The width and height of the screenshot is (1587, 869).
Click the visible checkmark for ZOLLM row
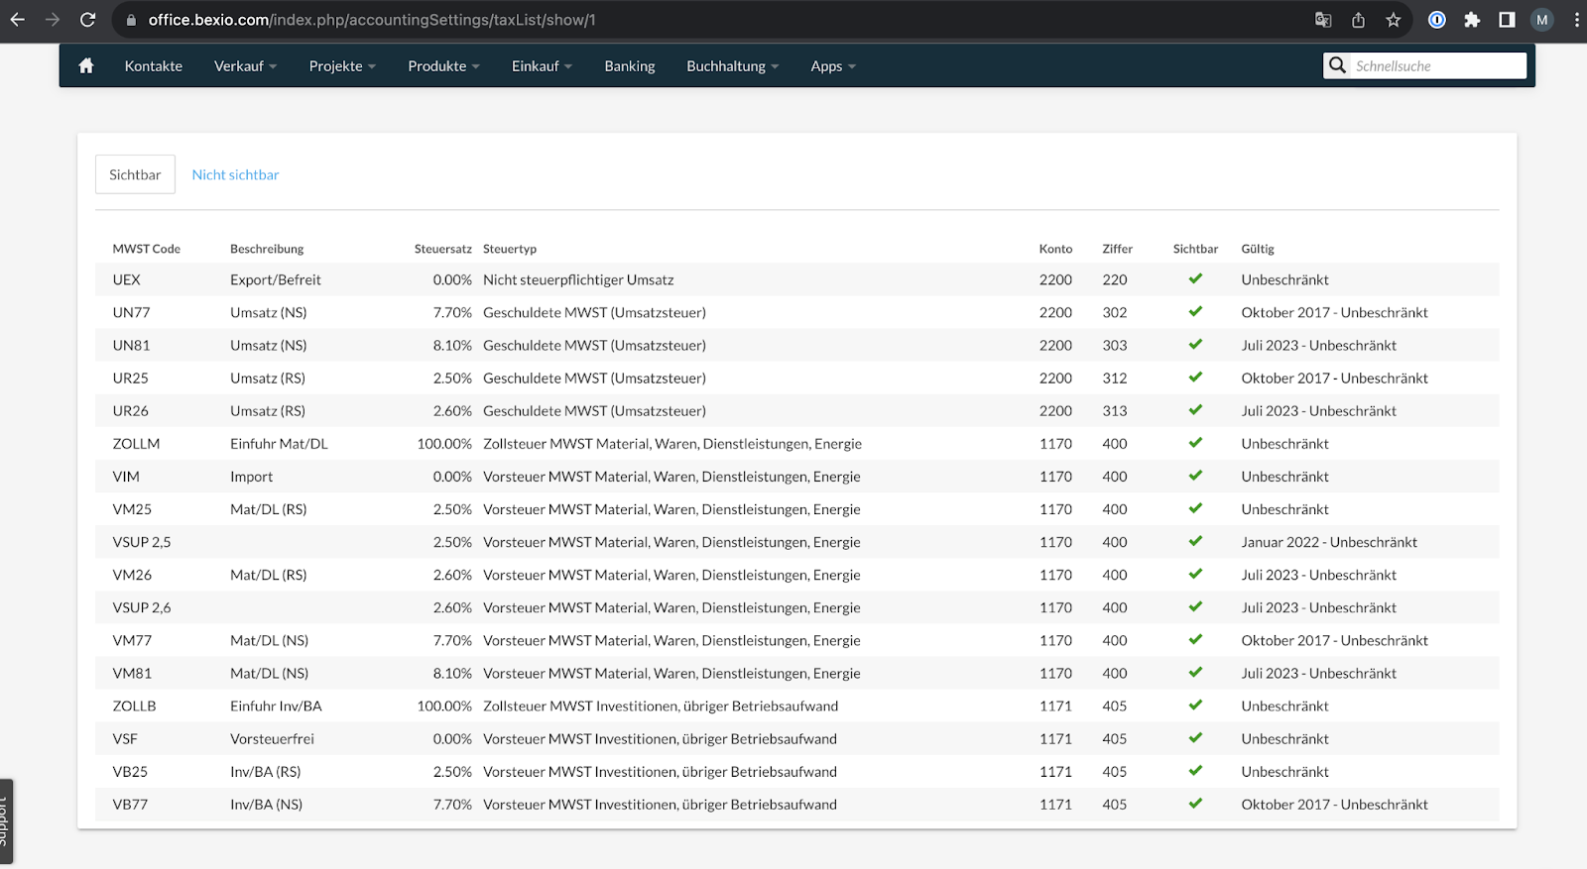[x=1195, y=443]
